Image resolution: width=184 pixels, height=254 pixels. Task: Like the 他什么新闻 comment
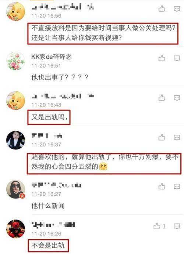pyautogui.click(x=162, y=186)
